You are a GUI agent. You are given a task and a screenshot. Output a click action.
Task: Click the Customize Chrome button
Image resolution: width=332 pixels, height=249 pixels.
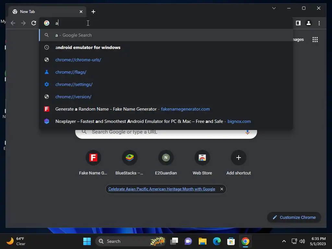click(x=294, y=218)
